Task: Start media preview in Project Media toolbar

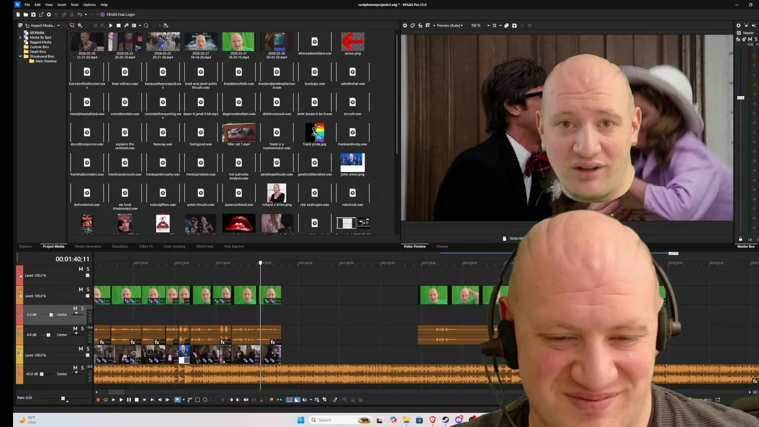Action: click(110, 26)
